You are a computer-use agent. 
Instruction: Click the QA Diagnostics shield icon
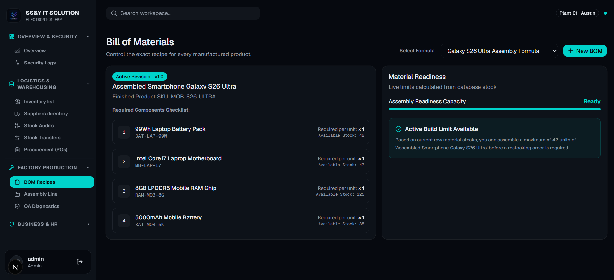17,206
